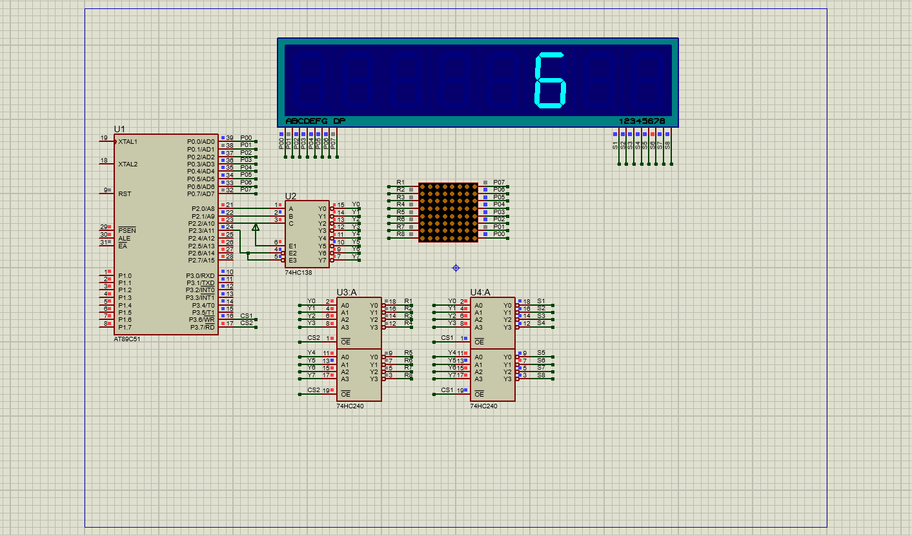Screen dimensions: 912x536
Task: Click the 12345678 legend on display
Action: (x=642, y=121)
